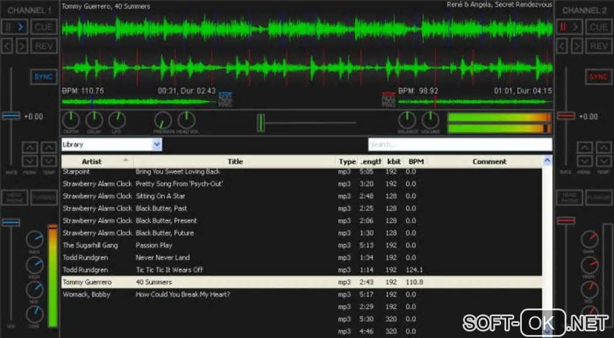Bump Channel 2 TEMP pitch down arrow
The width and height of the screenshot is (614, 338).
coord(604,161)
